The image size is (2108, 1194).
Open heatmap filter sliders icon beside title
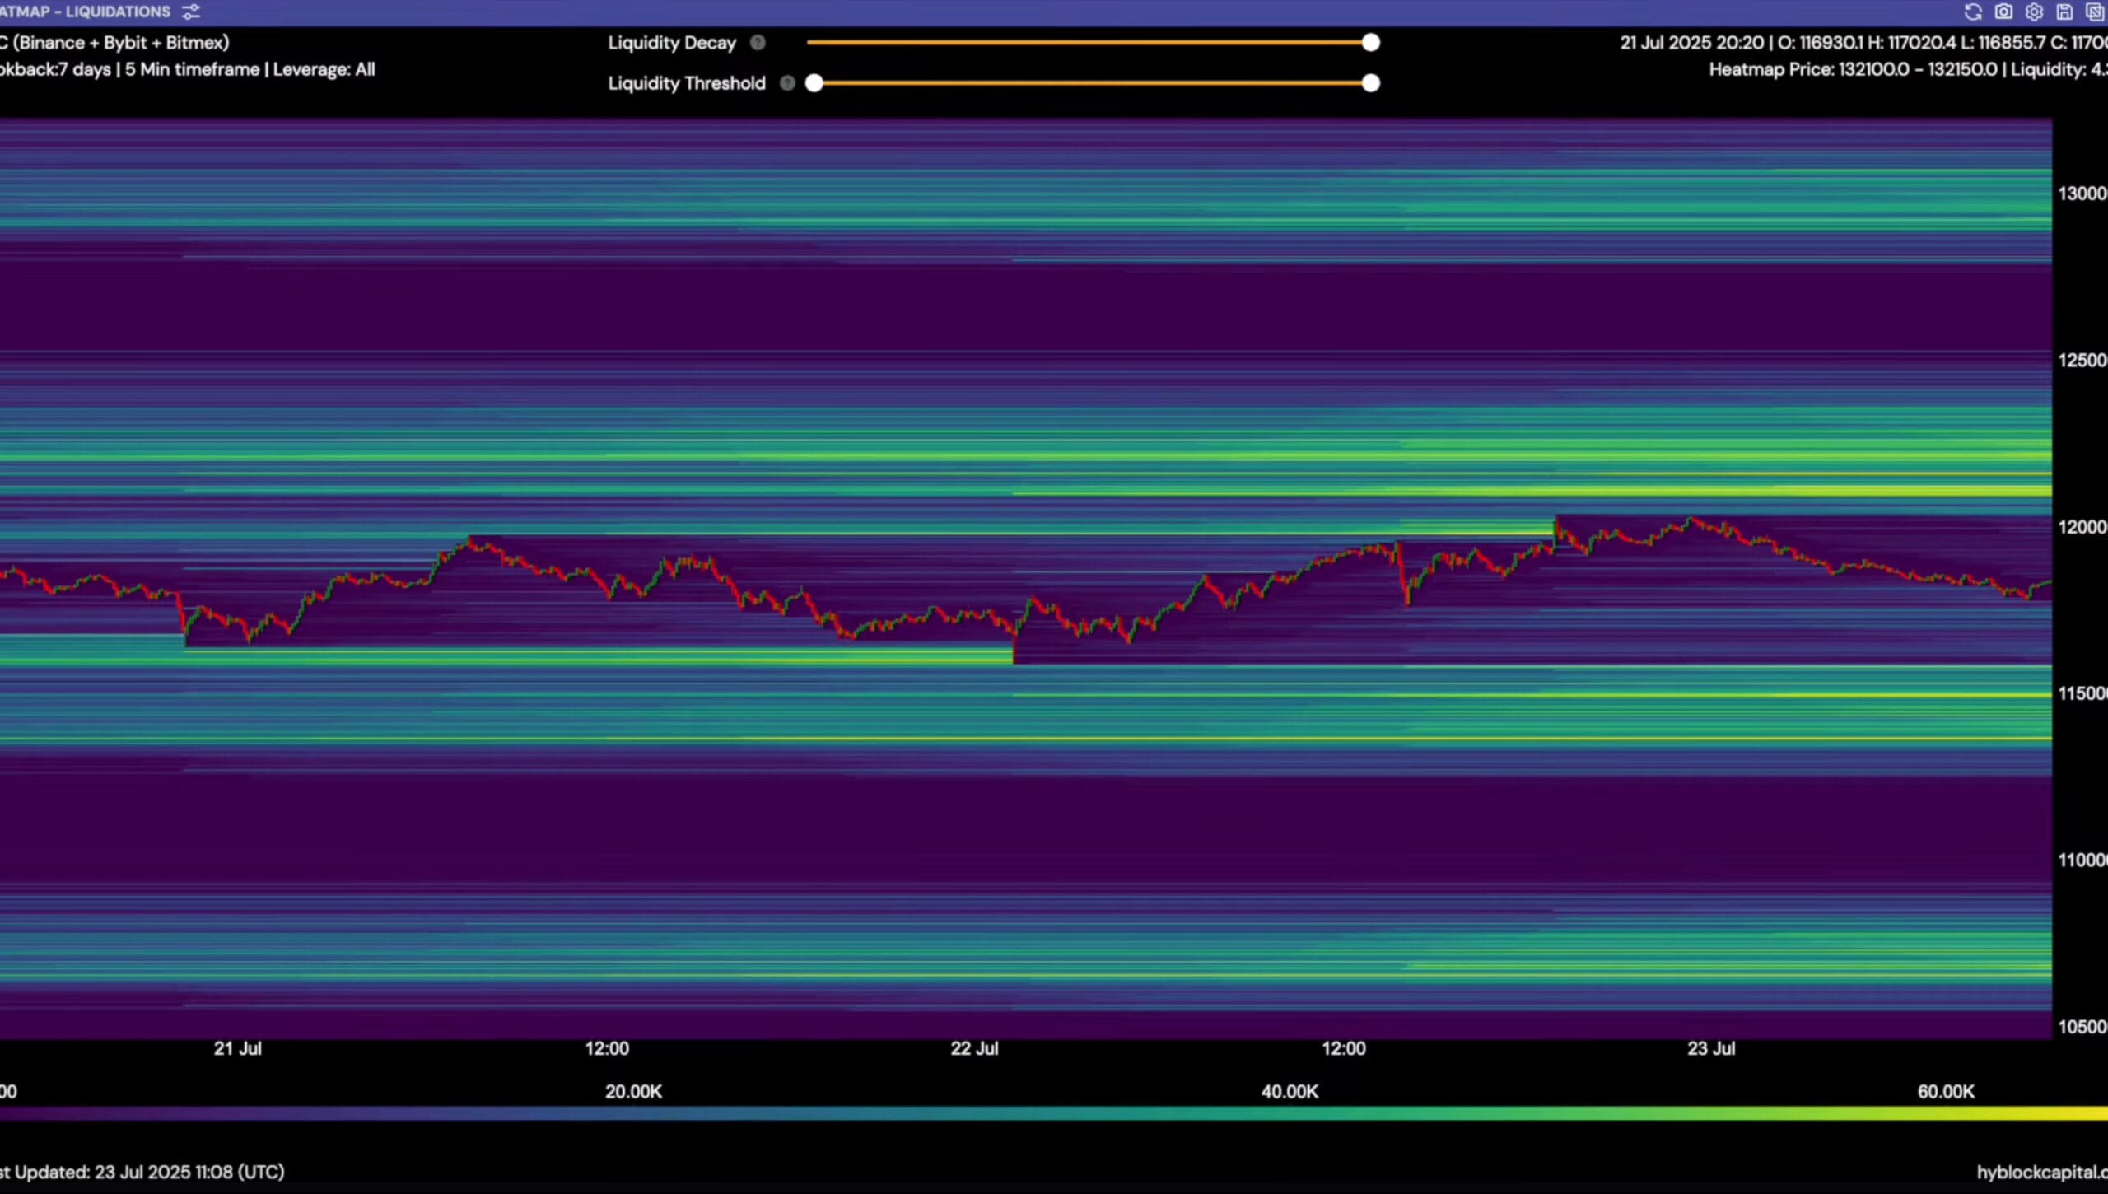191,12
